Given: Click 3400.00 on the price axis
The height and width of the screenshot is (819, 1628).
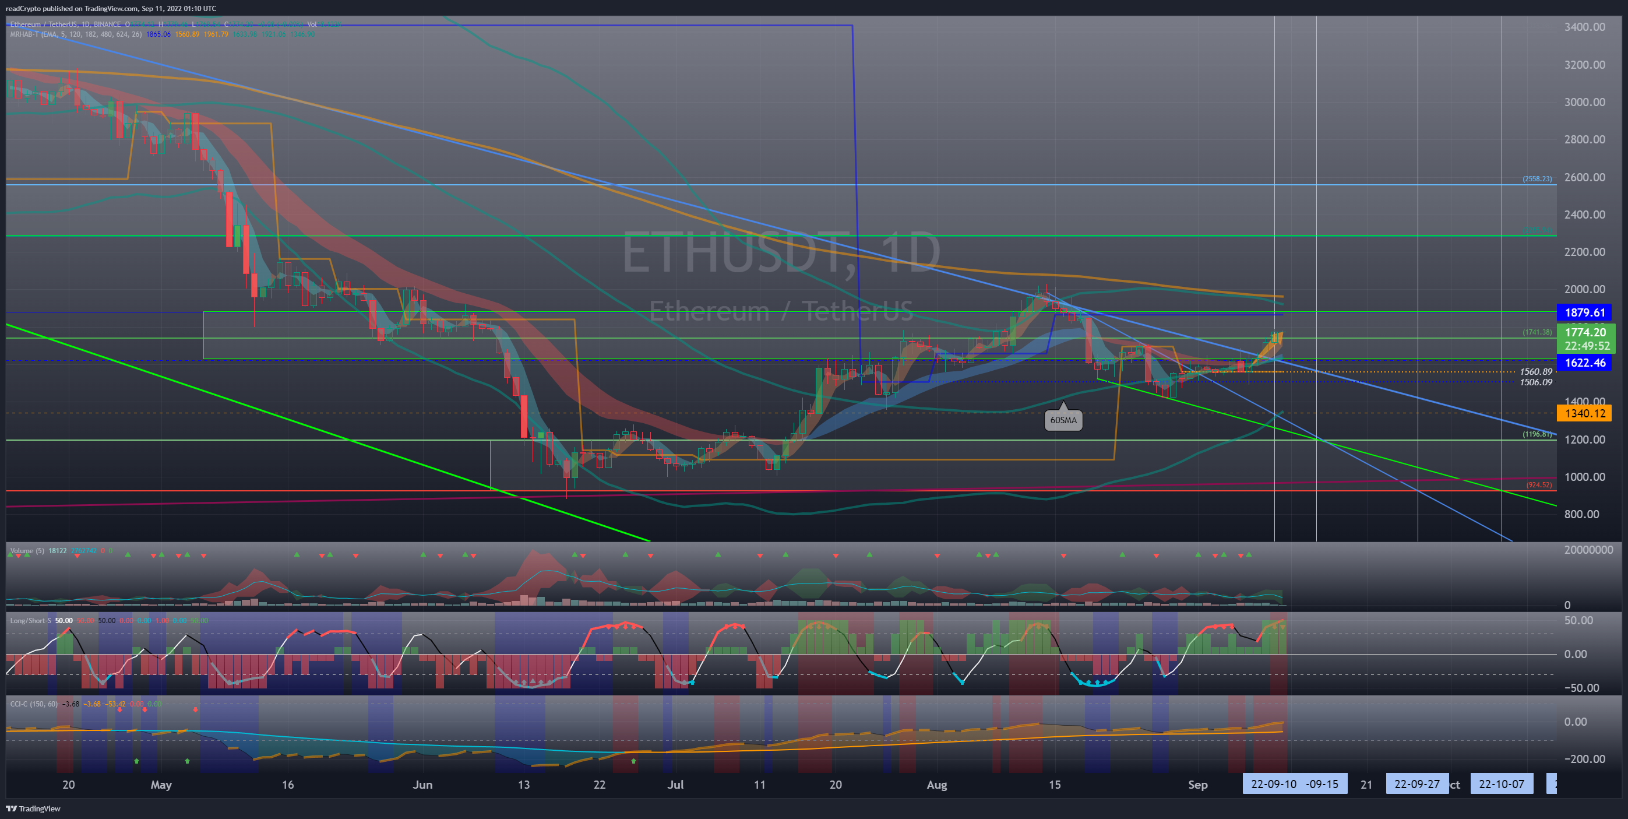Looking at the screenshot, I should [x=1584, y=27].
